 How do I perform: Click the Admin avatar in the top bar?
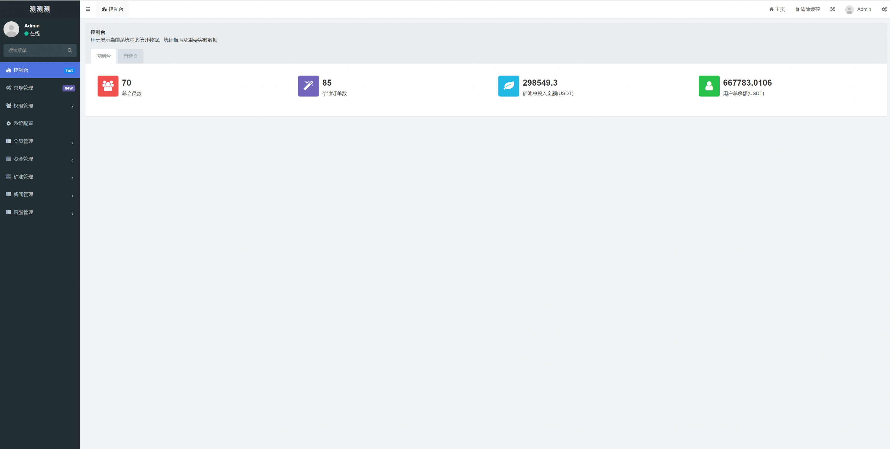click(x=849, y=9)
